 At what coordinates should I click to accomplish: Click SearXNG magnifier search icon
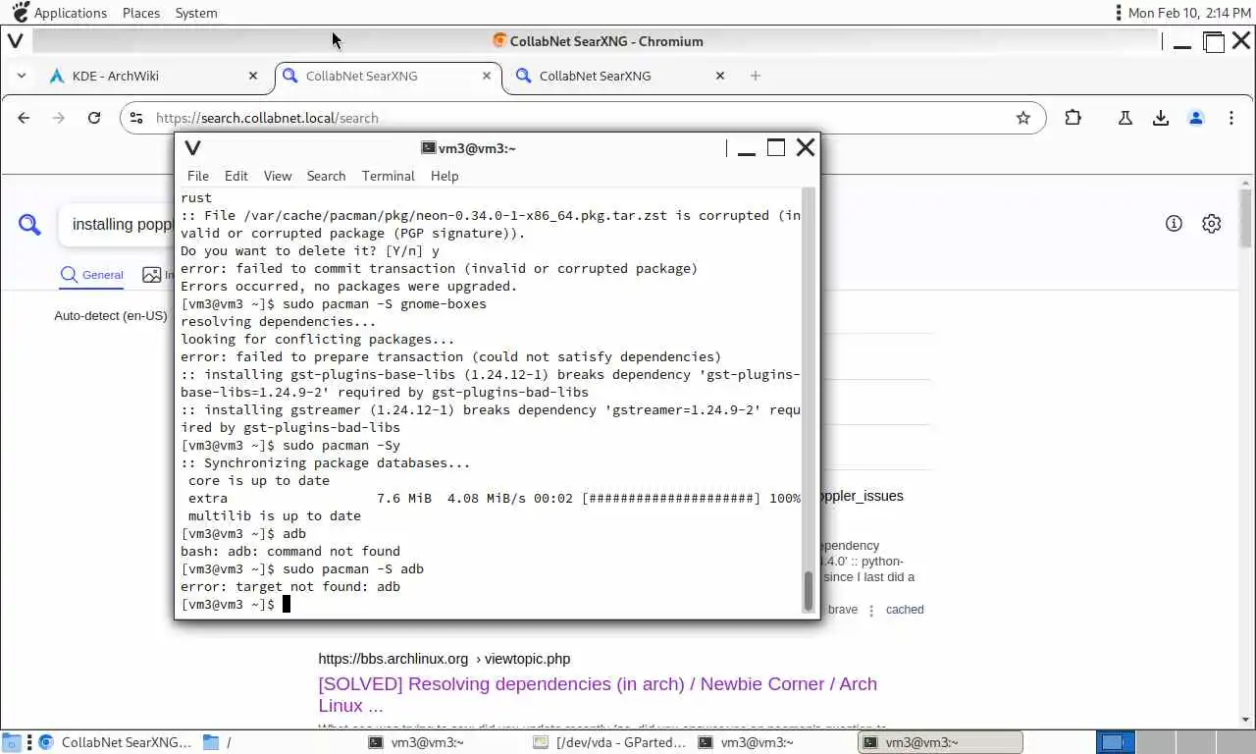click(30, 225)
